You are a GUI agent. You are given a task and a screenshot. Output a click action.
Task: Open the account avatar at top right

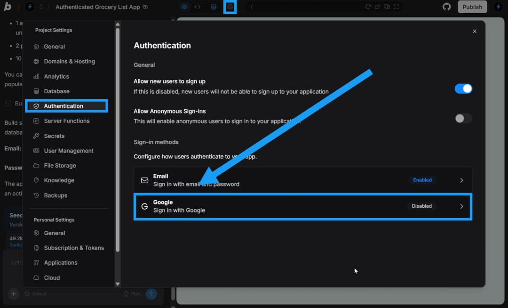point(498,7)
